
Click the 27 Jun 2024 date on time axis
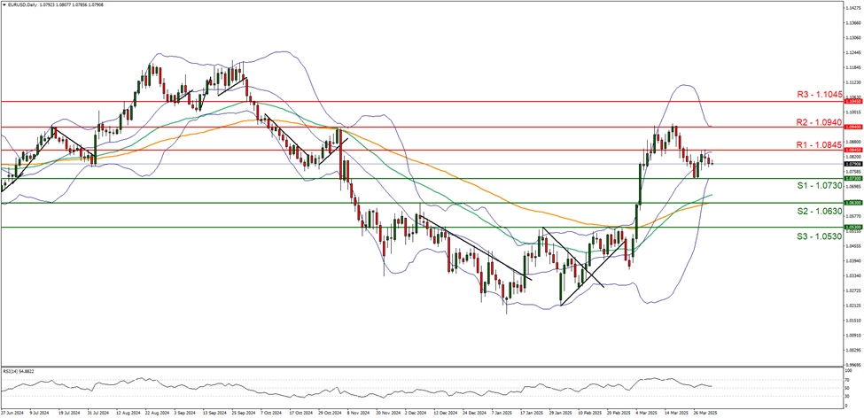click(x=12, y=412)
